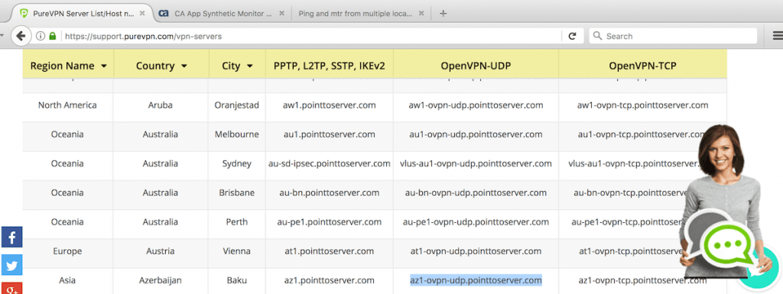783x294 pixels.
Task: Open the site information circle icon
Action: click(41, 36)
